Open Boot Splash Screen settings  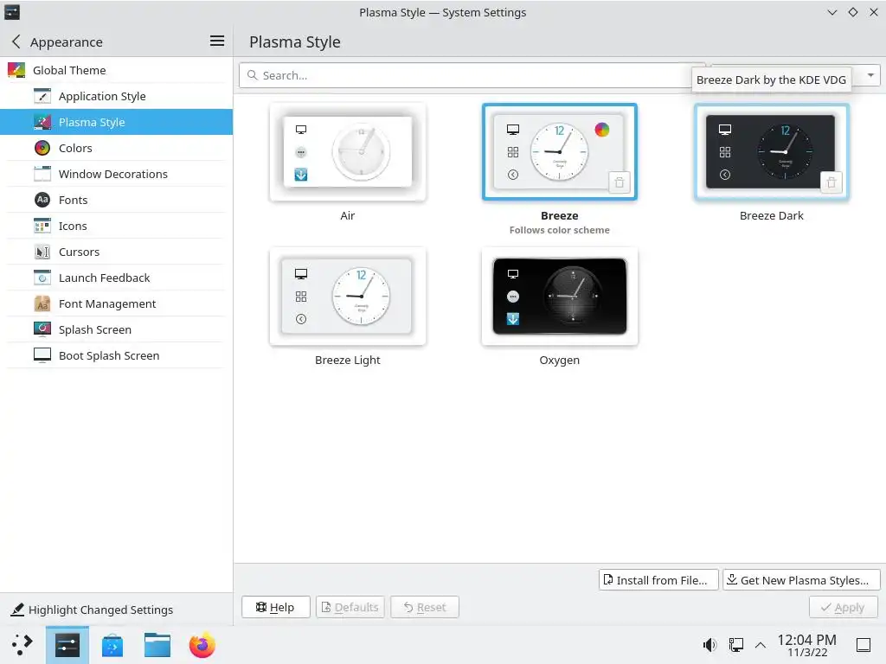pyautogui.click(x=117, y=355)
